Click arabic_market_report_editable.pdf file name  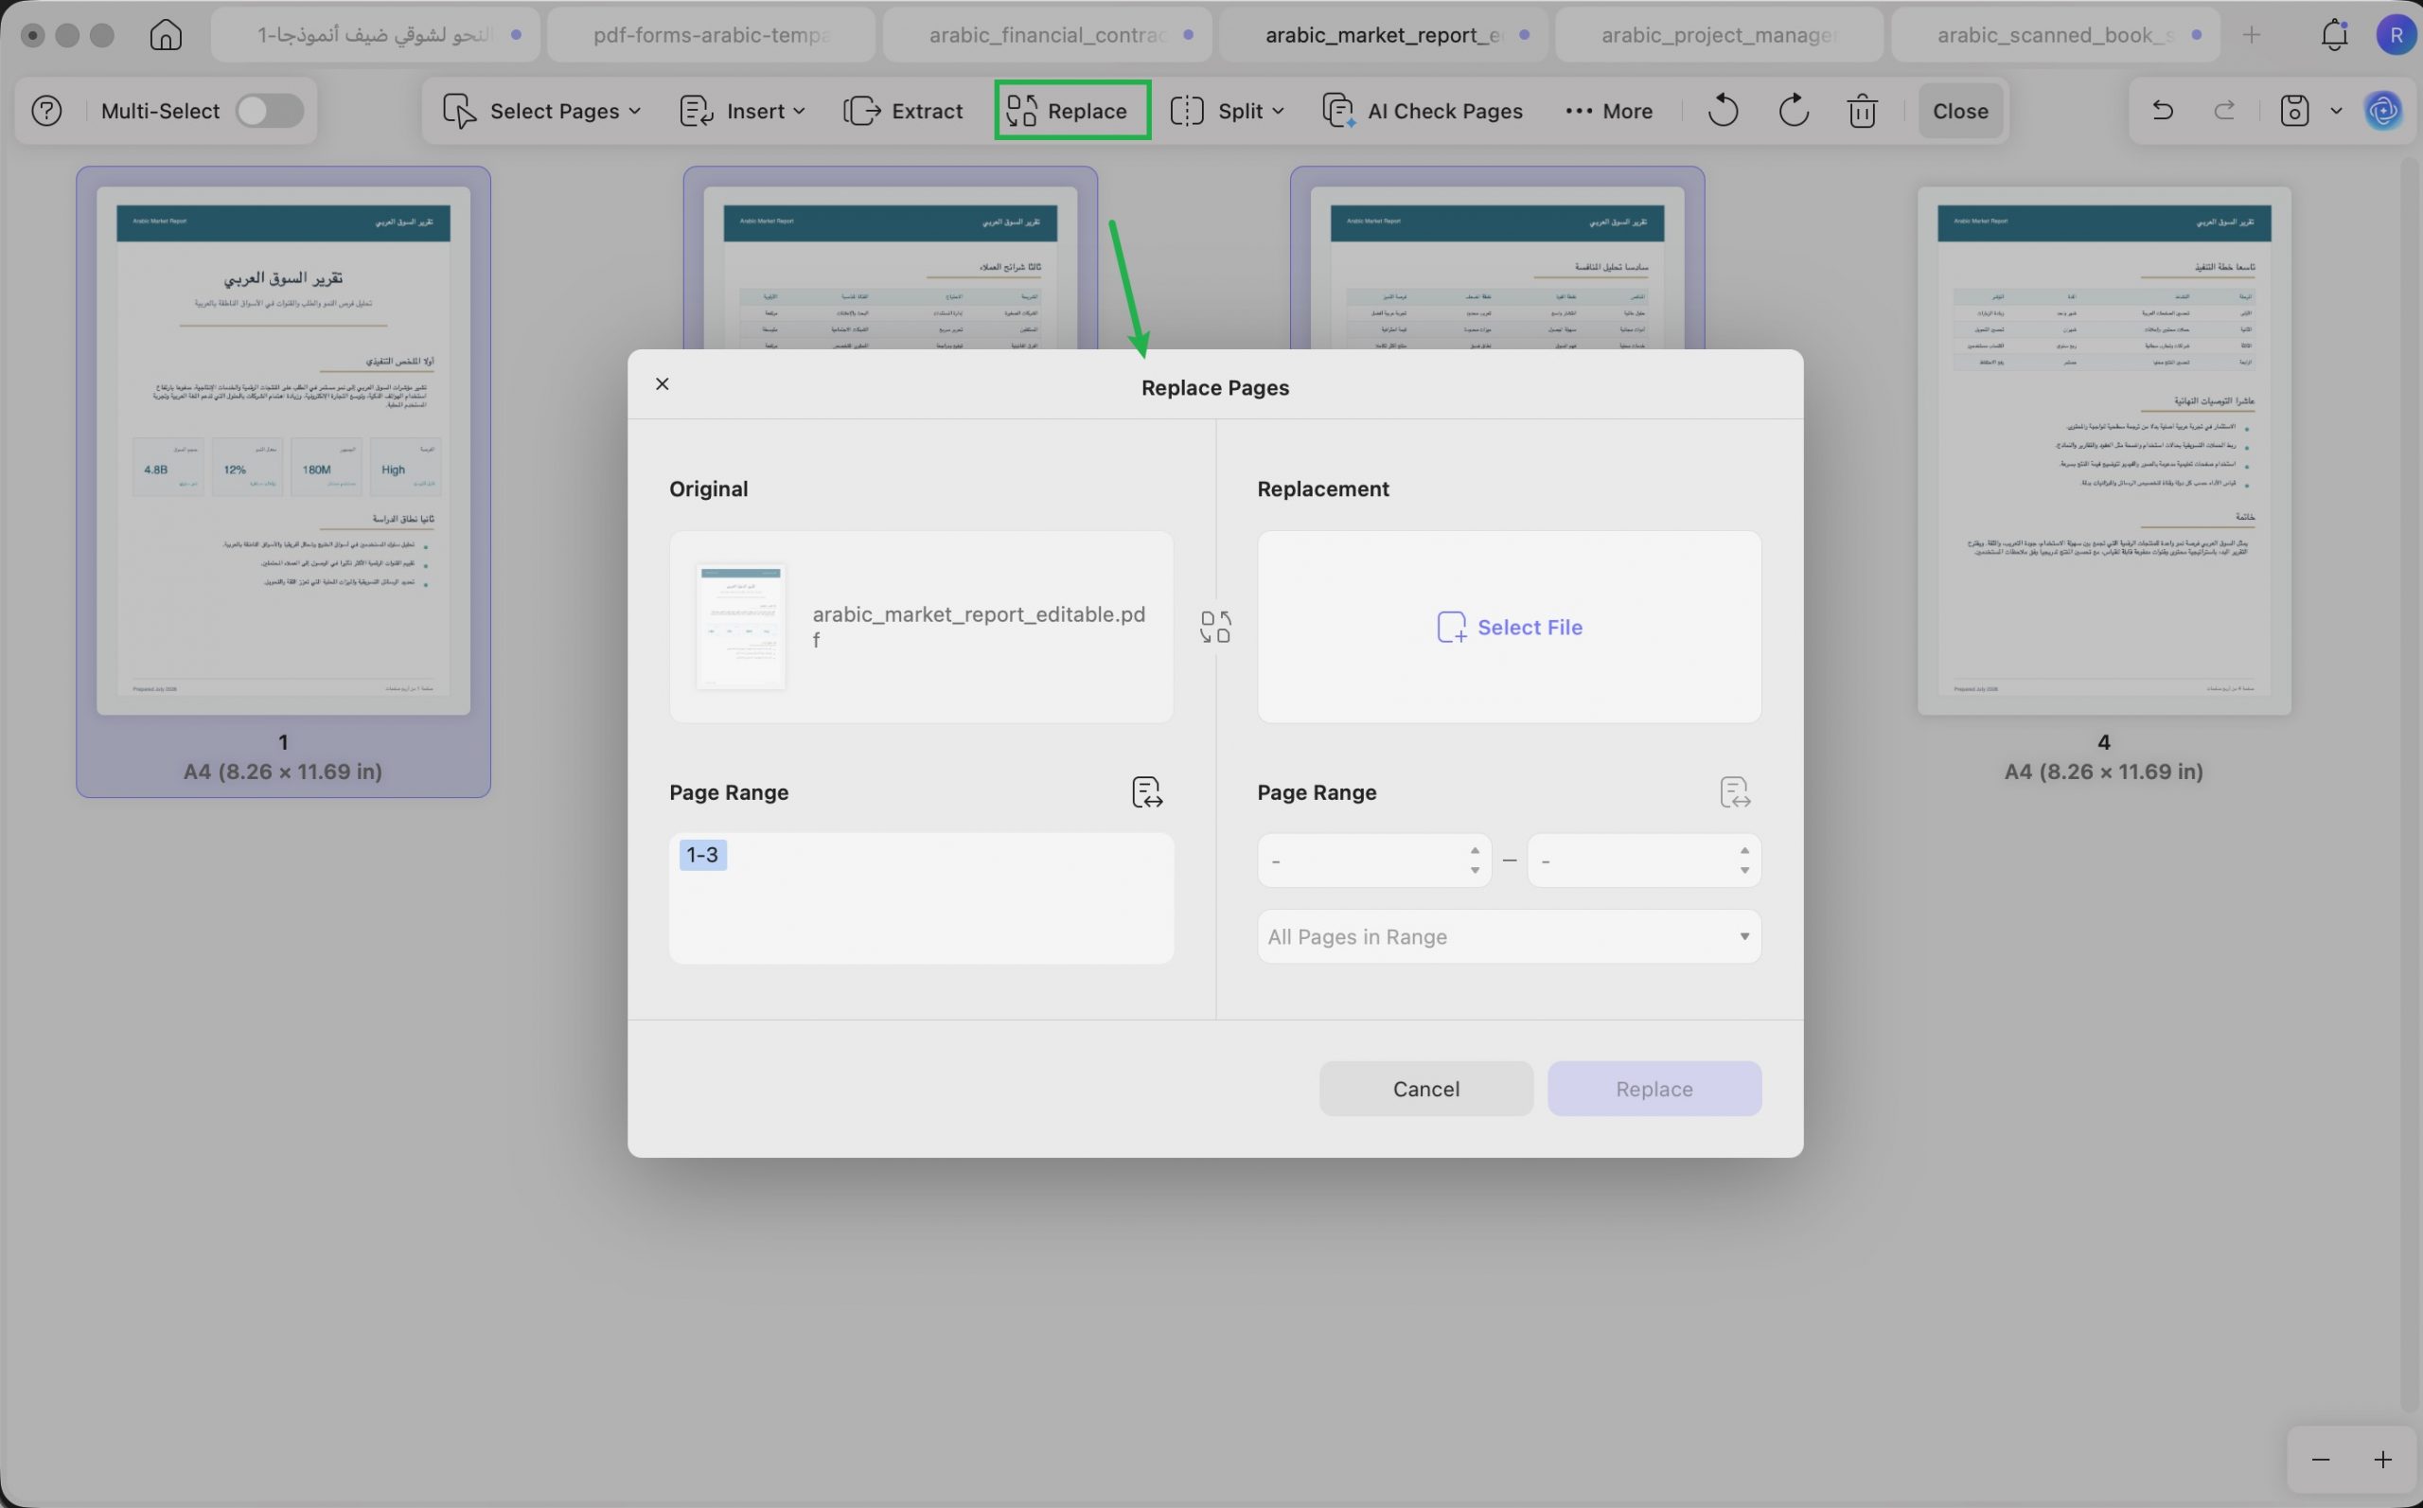pyautogui.click(x=978, y=627)
